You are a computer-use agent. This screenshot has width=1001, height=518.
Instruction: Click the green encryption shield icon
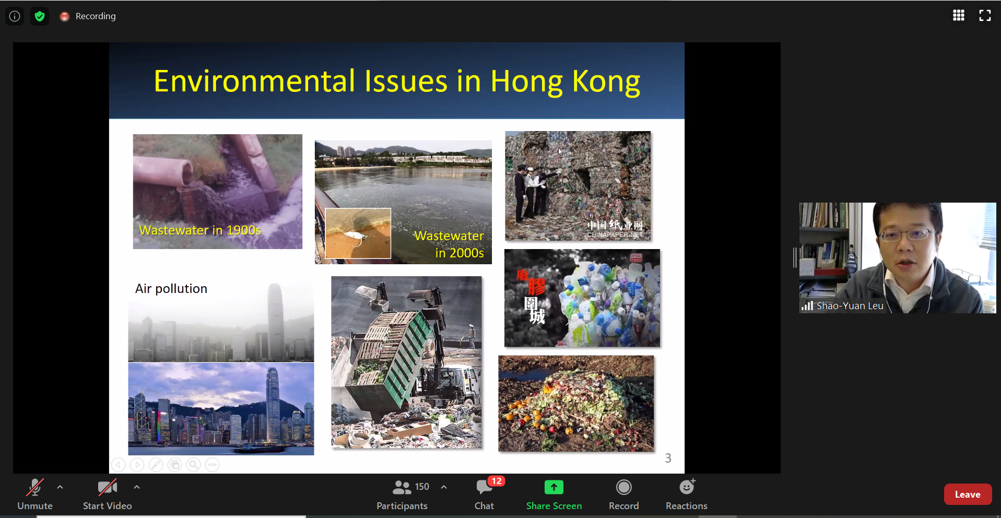coord(40,16)
